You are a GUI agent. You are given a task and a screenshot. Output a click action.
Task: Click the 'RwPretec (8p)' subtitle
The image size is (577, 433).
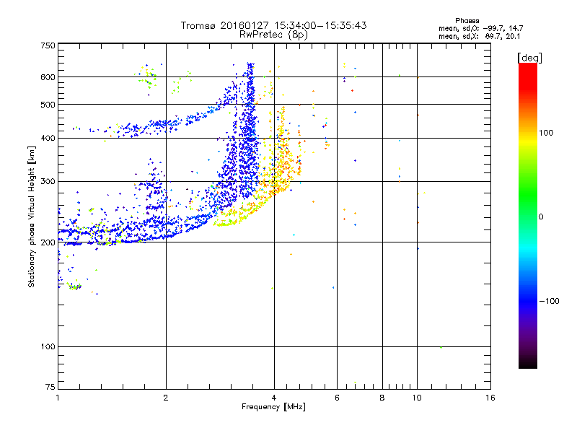pos(273,35)
